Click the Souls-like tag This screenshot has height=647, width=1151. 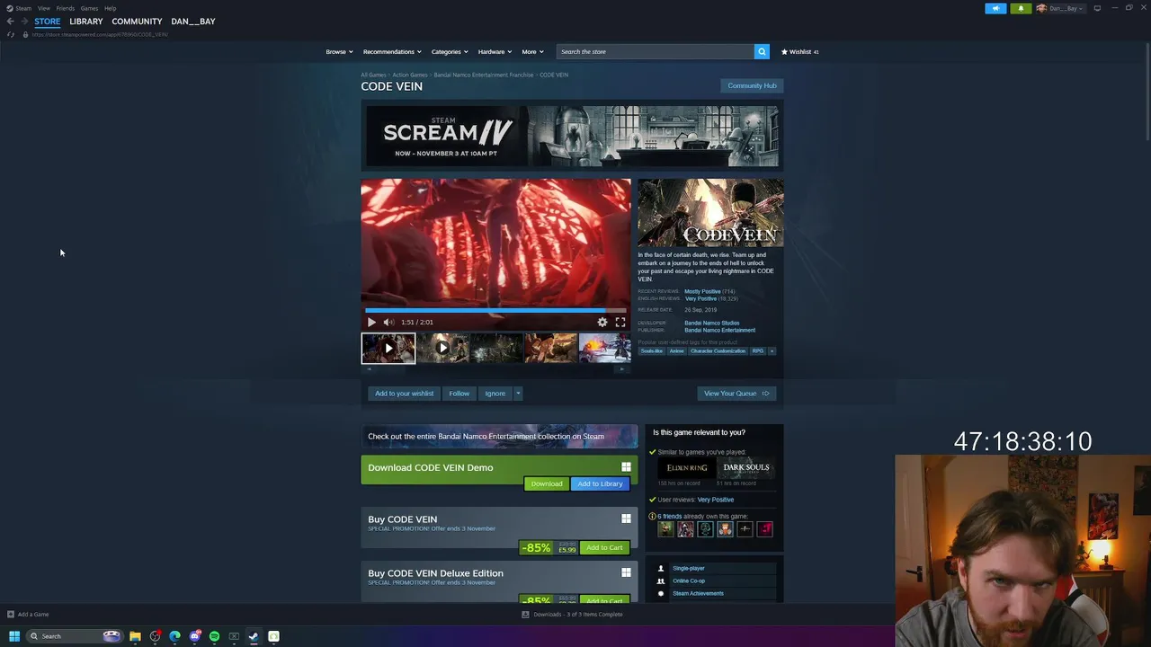coord(651,351)
